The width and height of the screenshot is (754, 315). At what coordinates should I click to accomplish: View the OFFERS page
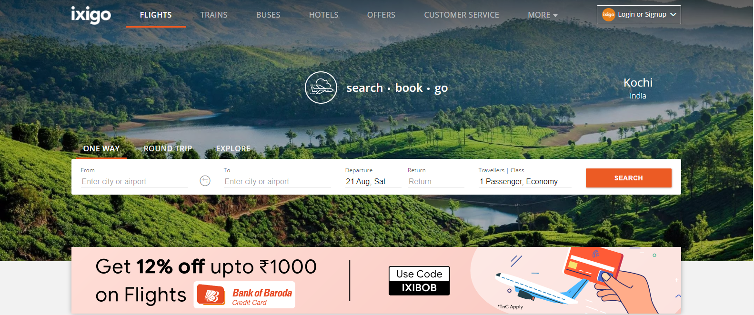381,15
